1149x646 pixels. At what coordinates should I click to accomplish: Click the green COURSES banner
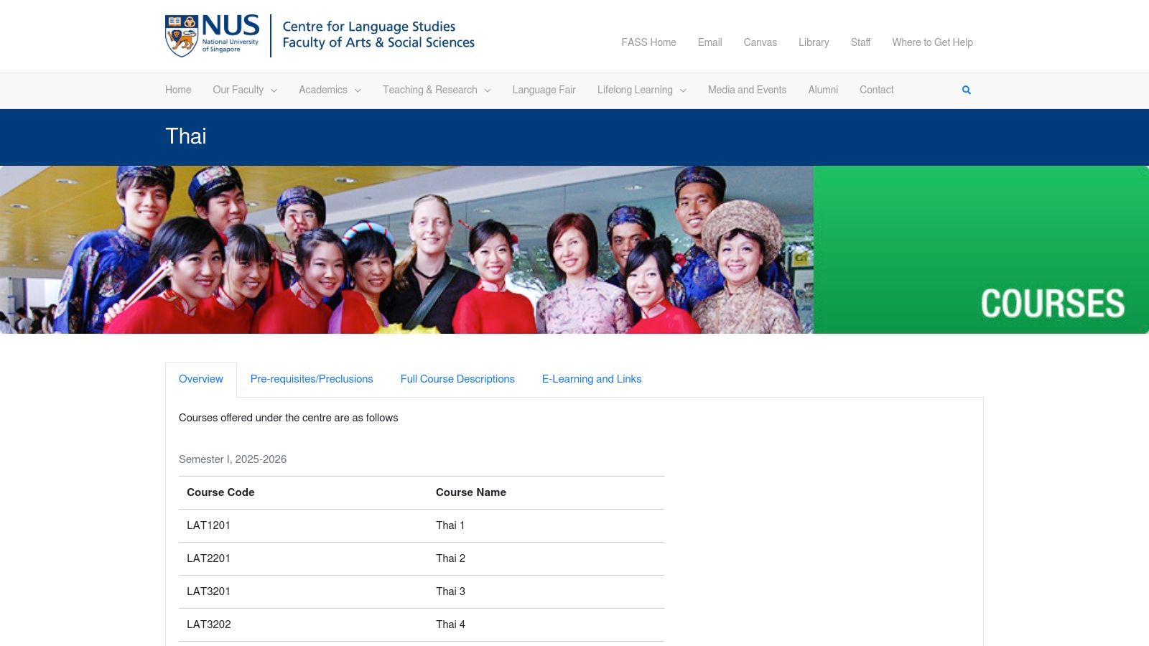pos(981,250)
